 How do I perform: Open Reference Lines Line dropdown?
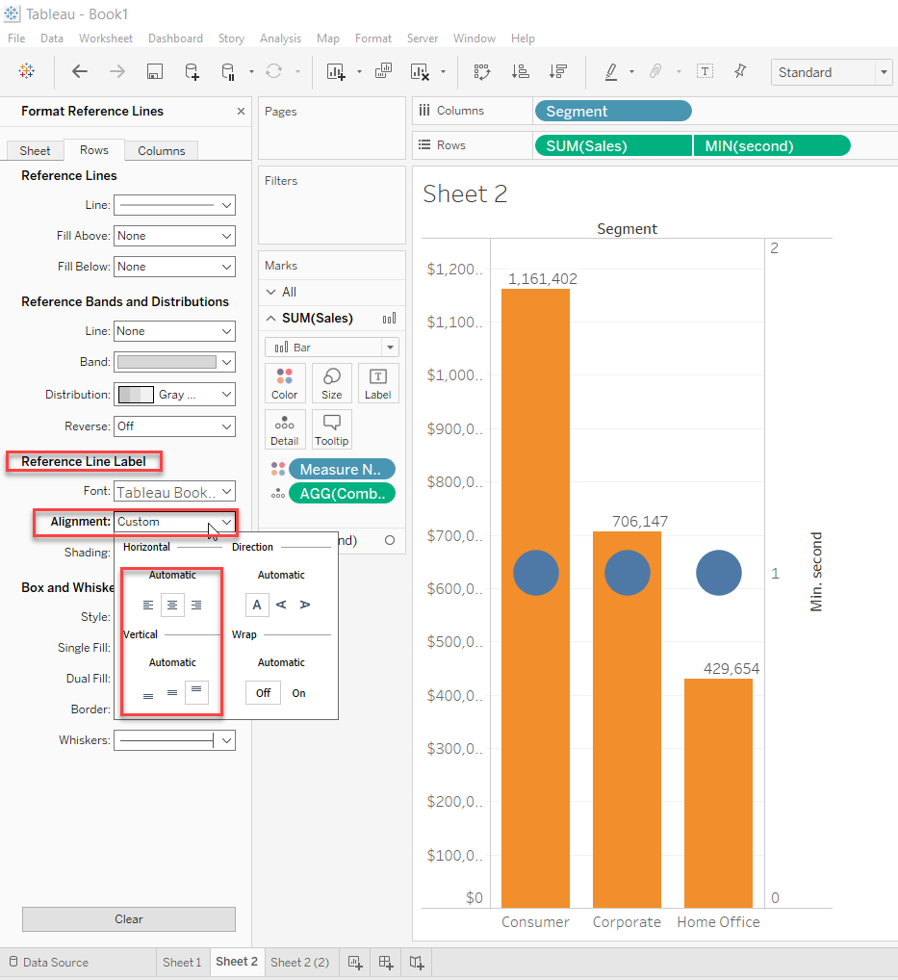tap(174, 205)
